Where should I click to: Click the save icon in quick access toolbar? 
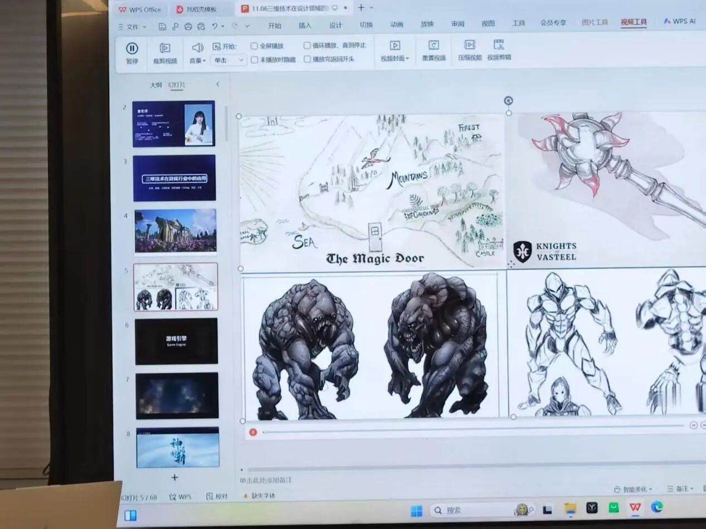click(x=162, y=26)
